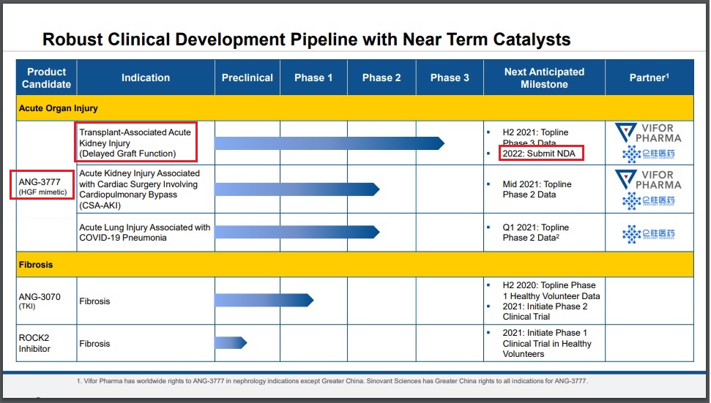
Task: Click the ANG-3070 fibrosis progress arrow
Action: pos(264,300)
